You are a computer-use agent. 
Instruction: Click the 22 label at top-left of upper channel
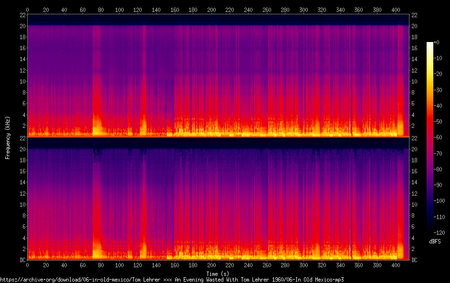click(x=22, y=15)
